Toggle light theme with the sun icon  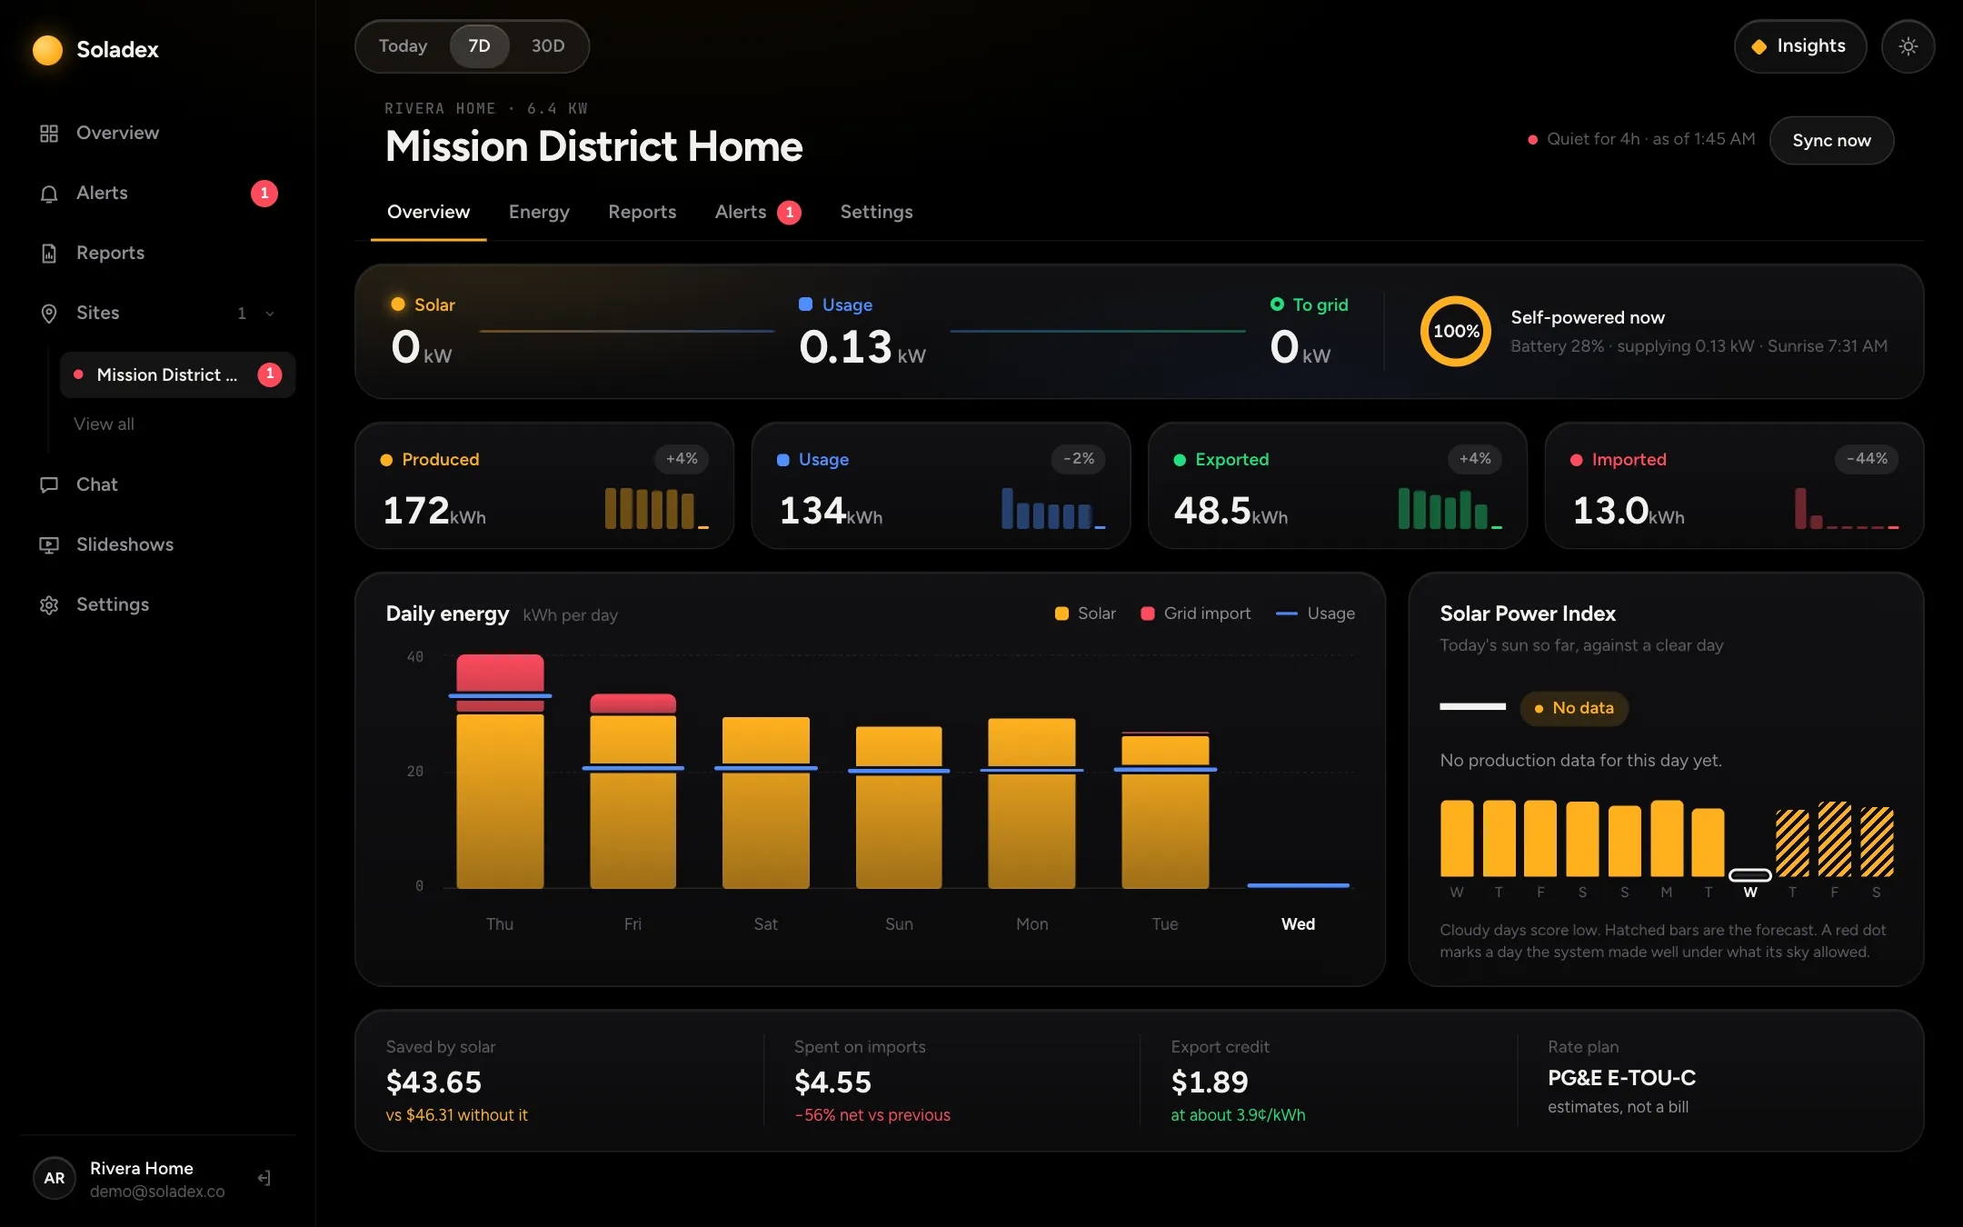(x=1908, y=46)
